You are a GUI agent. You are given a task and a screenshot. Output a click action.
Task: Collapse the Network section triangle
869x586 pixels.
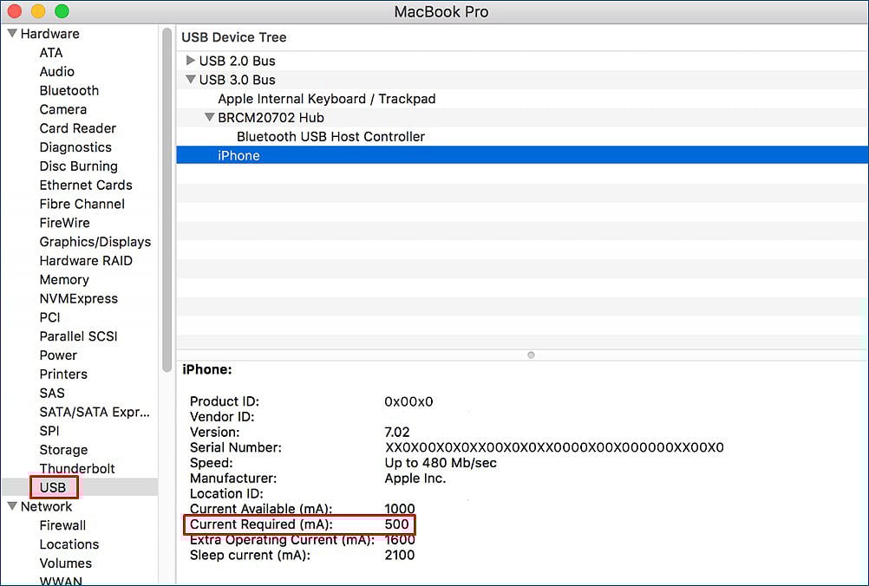click(11, 505)
